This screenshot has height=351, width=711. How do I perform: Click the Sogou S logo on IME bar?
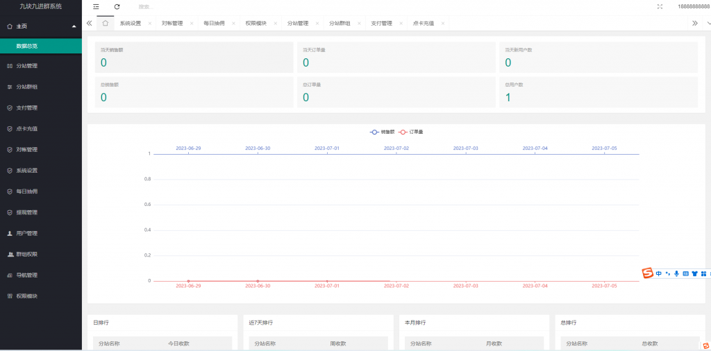tap(647, 273)
